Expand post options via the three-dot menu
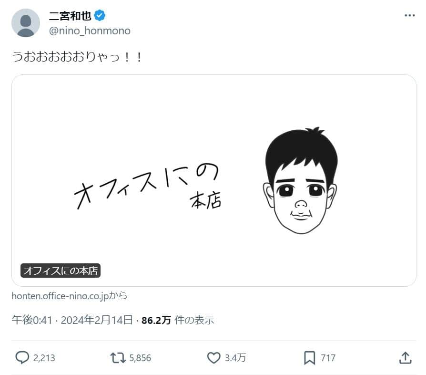The image size is (426, 375). [x=408, y=15]
